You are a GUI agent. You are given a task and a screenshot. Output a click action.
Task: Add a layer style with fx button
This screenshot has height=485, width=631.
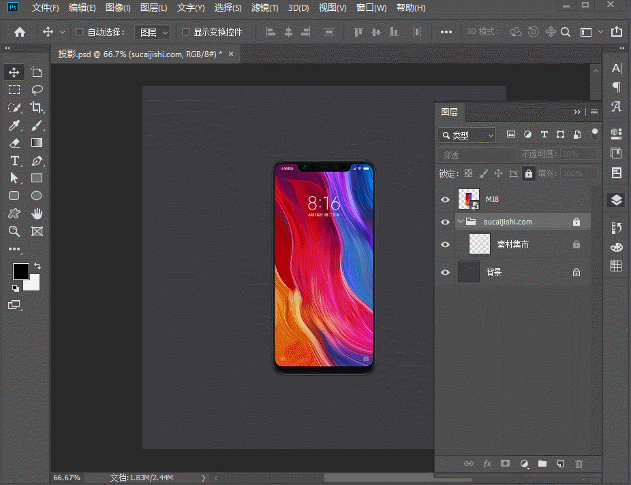(x=487, y=464)
